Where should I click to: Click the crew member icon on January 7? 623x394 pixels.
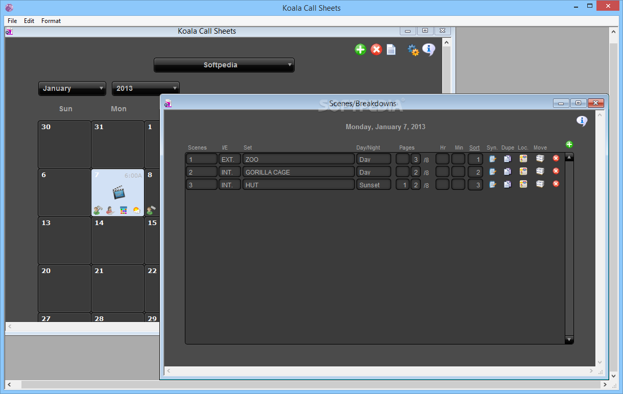click(98, 210)
